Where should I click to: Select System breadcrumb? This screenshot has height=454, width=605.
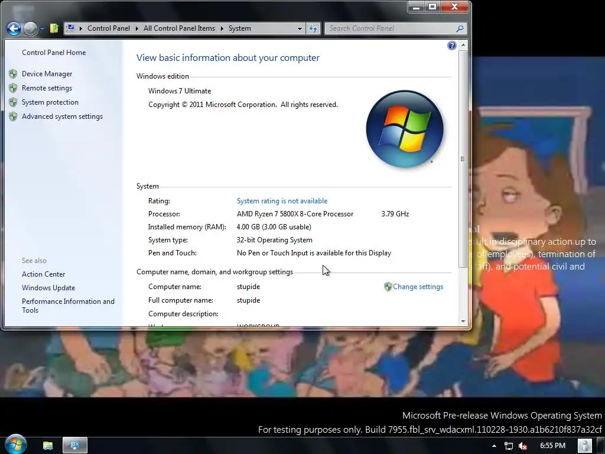(240, 28)
